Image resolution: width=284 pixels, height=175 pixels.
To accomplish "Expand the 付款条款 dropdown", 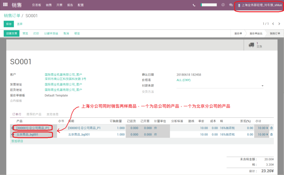I will pyautogui.click(x=262, y=86).
